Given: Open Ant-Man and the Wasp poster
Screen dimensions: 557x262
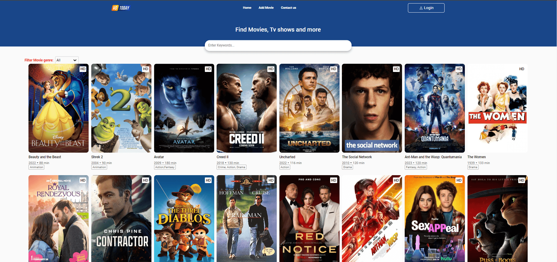Looking at the screenshot, I should click(x=372, y=218).
